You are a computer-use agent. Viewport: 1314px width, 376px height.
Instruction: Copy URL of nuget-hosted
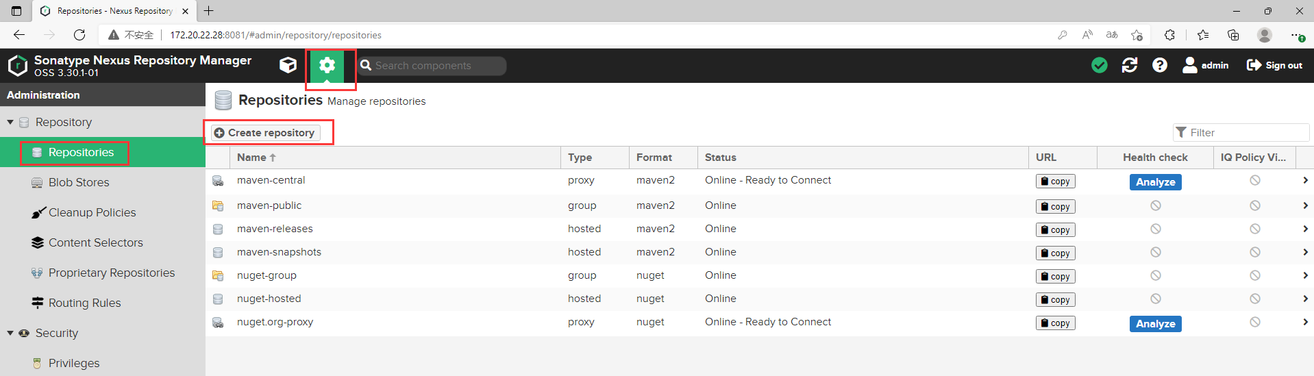1055,300
